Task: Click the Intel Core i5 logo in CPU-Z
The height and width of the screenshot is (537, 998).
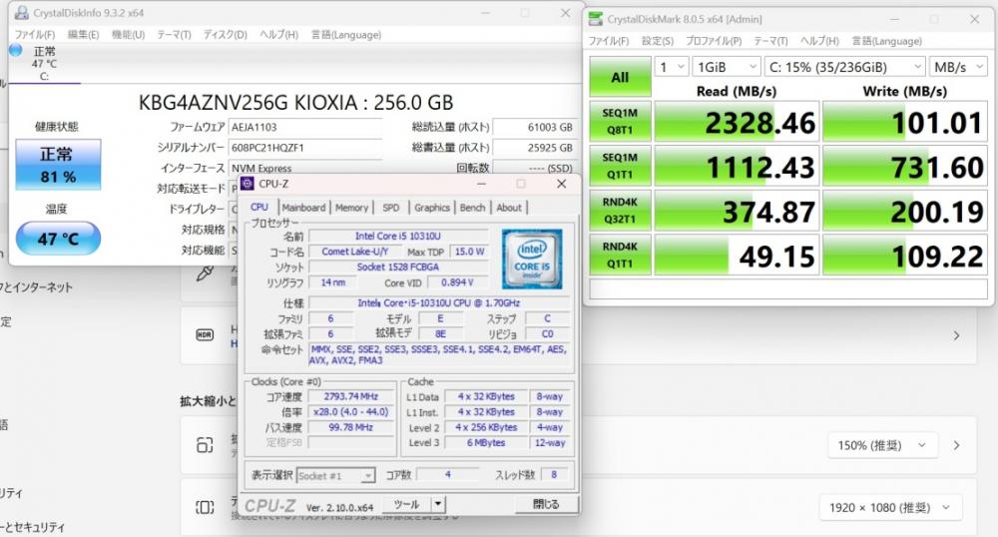Action: tap(532, 259)
